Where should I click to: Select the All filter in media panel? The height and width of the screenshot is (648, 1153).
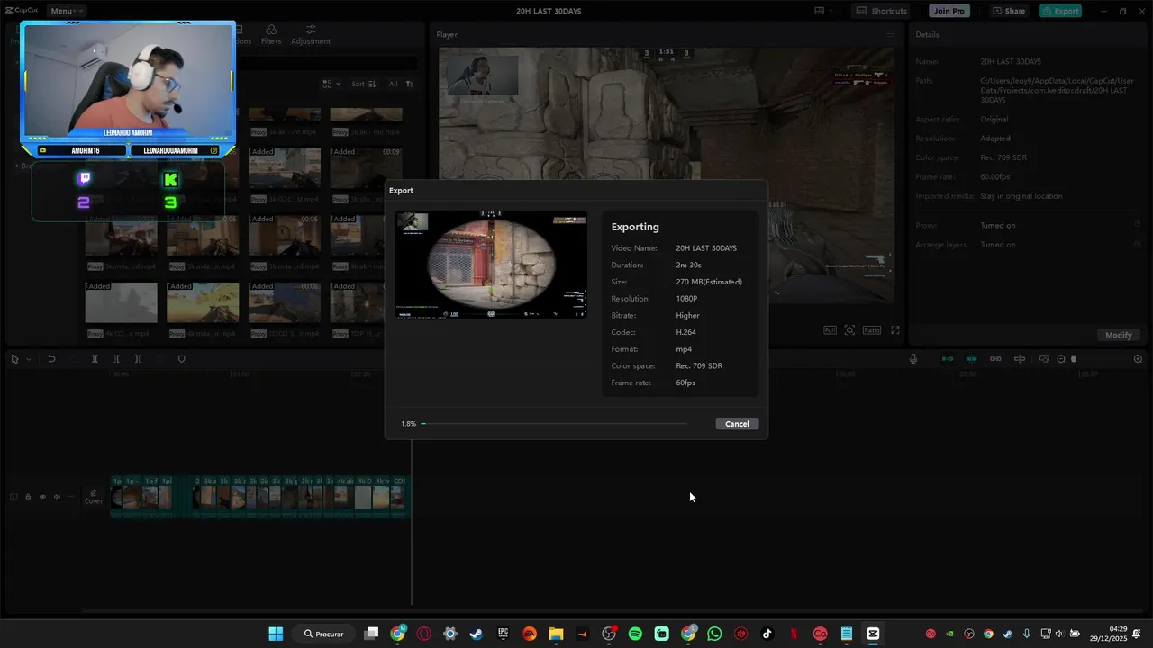393,84
